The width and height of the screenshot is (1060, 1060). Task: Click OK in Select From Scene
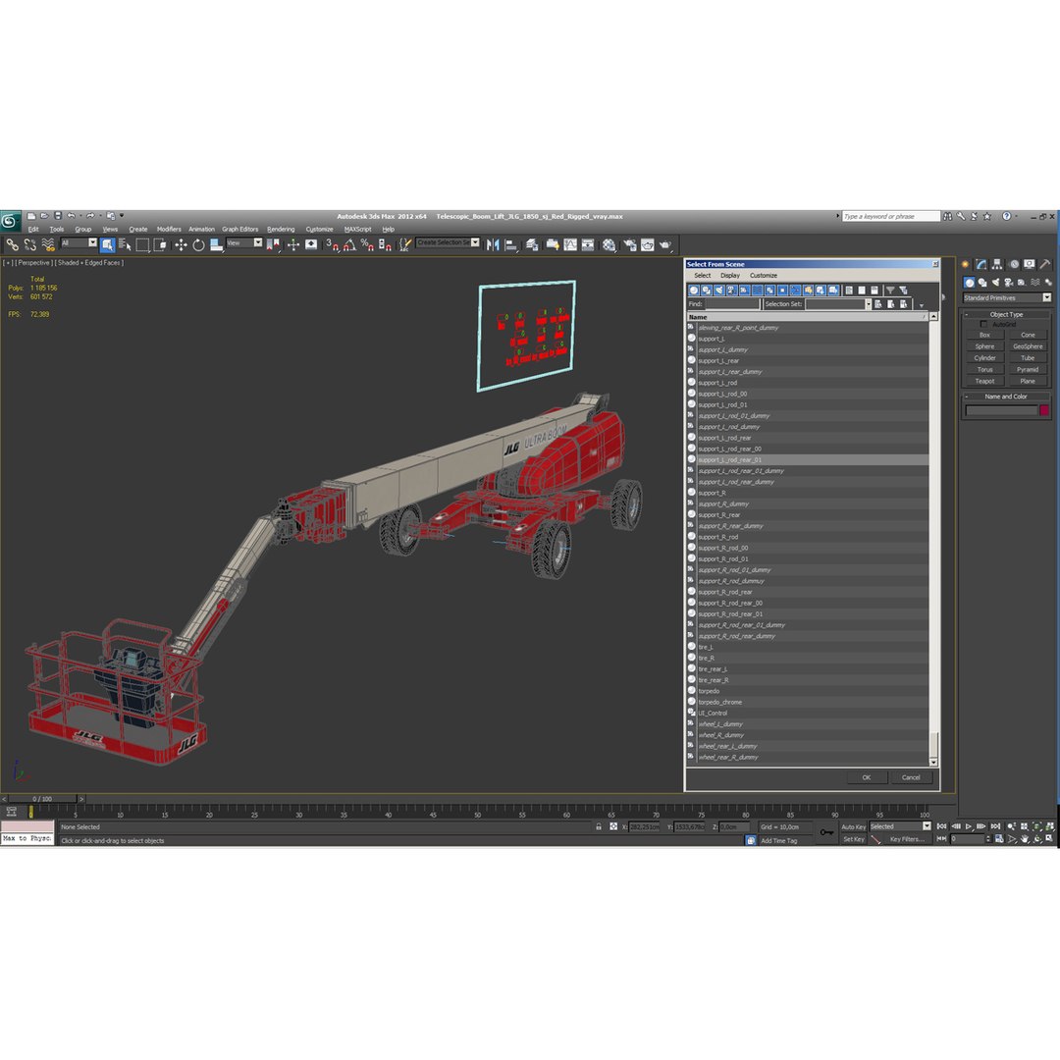867,777
